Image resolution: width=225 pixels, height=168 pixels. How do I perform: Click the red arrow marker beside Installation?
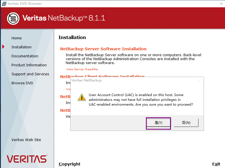coord(3,47)
